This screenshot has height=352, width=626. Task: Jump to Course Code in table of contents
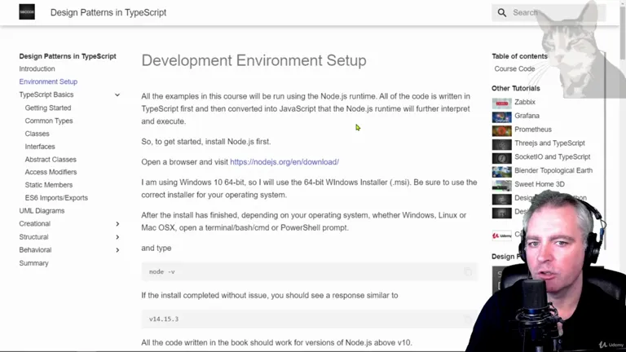(514, 68)
